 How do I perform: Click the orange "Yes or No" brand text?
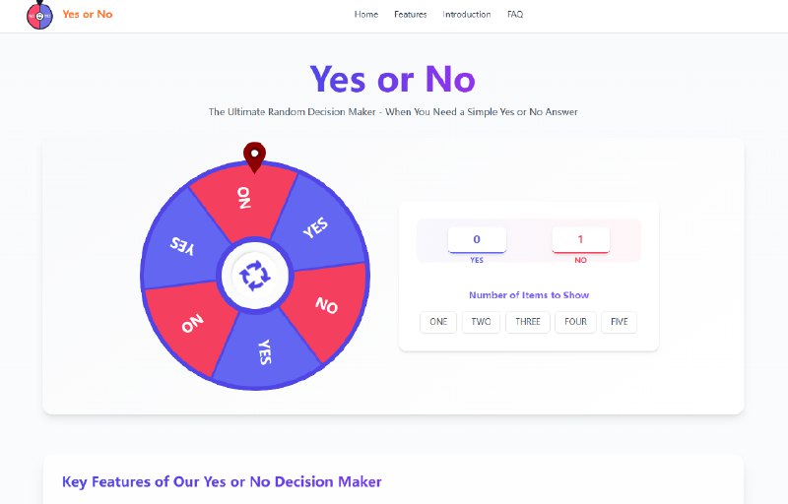point(87,15)
